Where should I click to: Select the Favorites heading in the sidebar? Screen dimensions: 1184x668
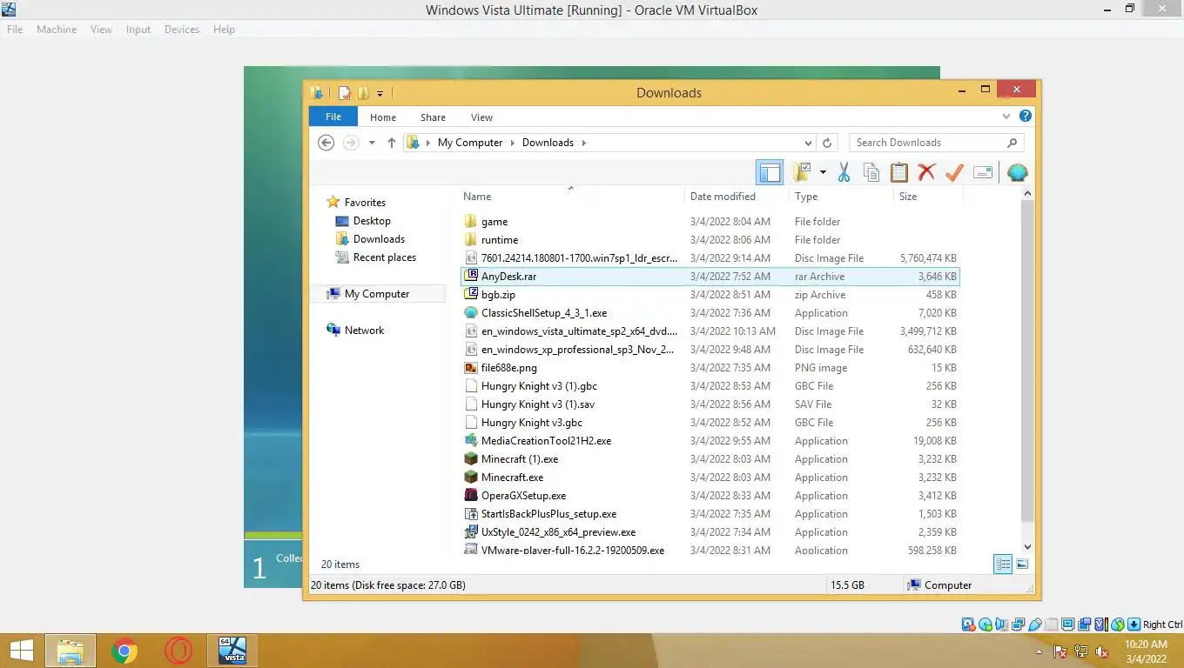(365, 203)
